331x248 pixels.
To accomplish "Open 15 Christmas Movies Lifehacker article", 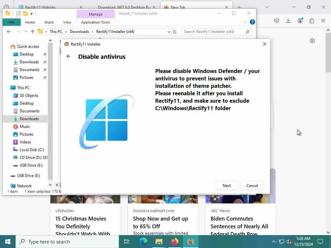I will [82, 226].
